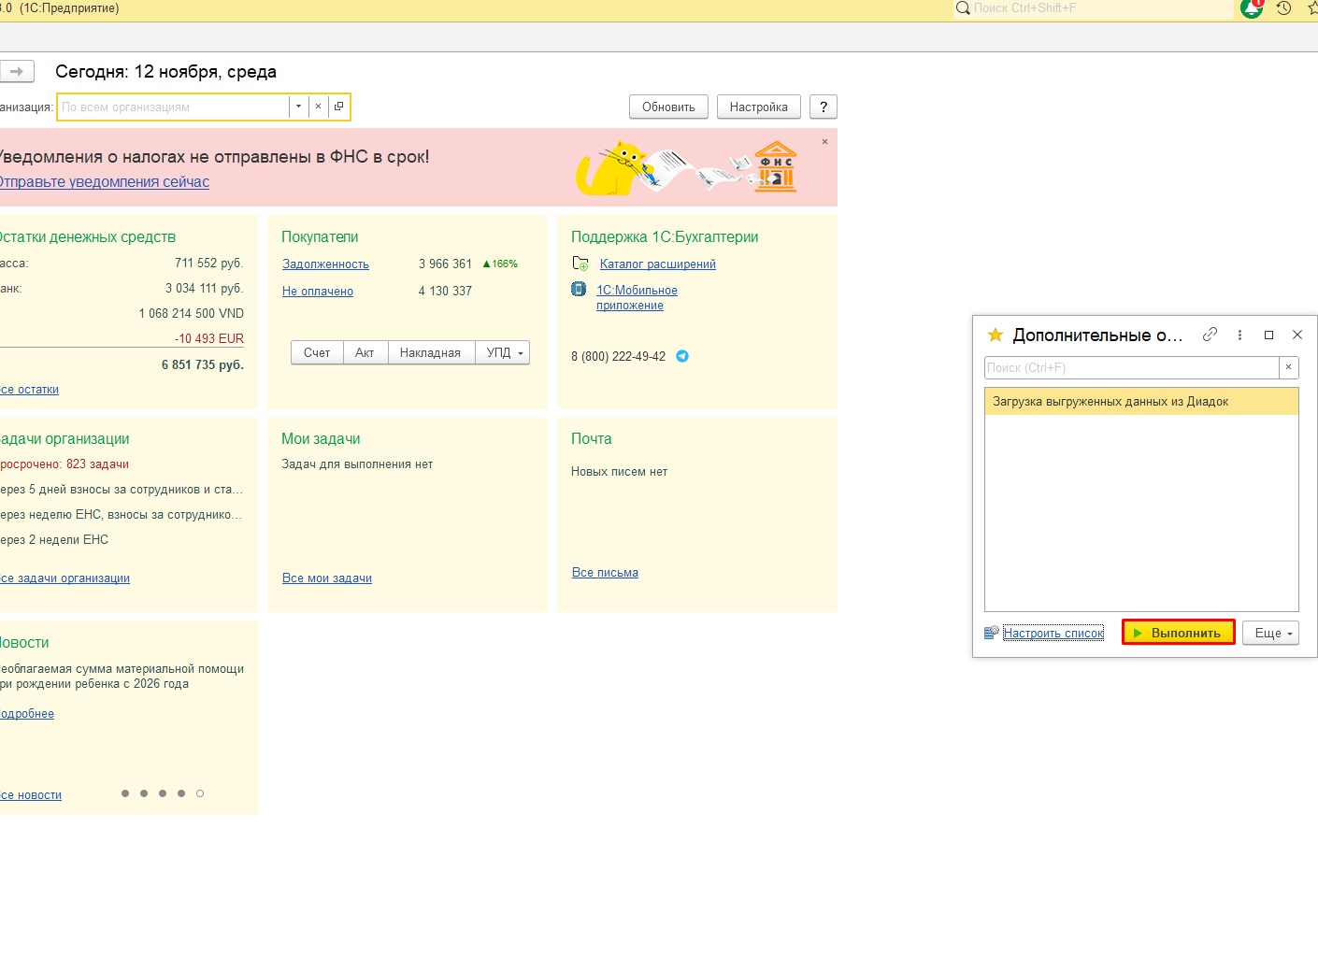The width and height of the screenshot is (1318, 956).
Task: Click the 6 851 735 руб. total balance
Action: [203, 364]
